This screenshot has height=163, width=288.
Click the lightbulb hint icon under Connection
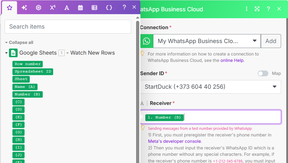pyautogui.click(x=142, y=53)
